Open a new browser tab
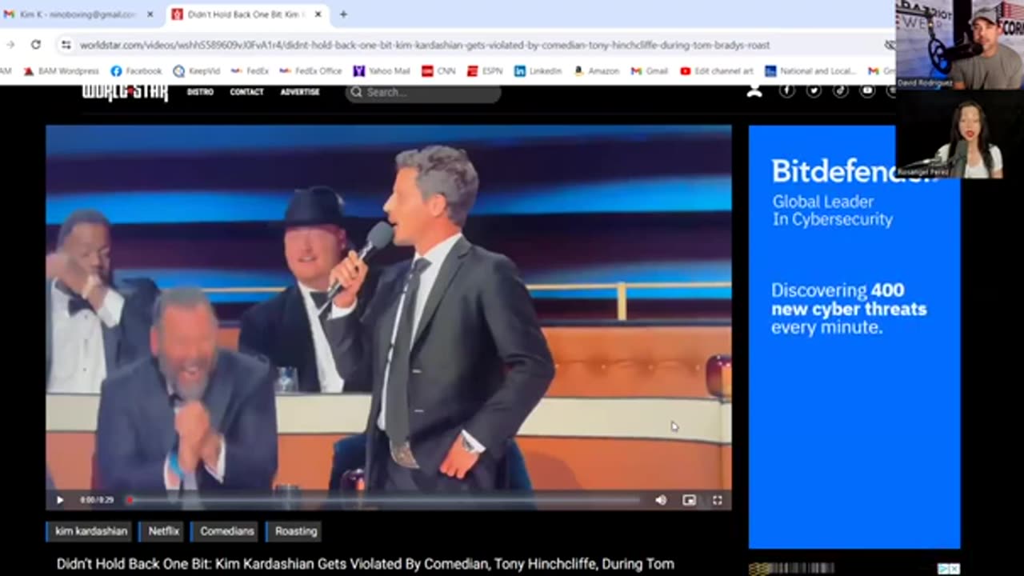This screenshot has width=1024, height=576. [343, 14]
